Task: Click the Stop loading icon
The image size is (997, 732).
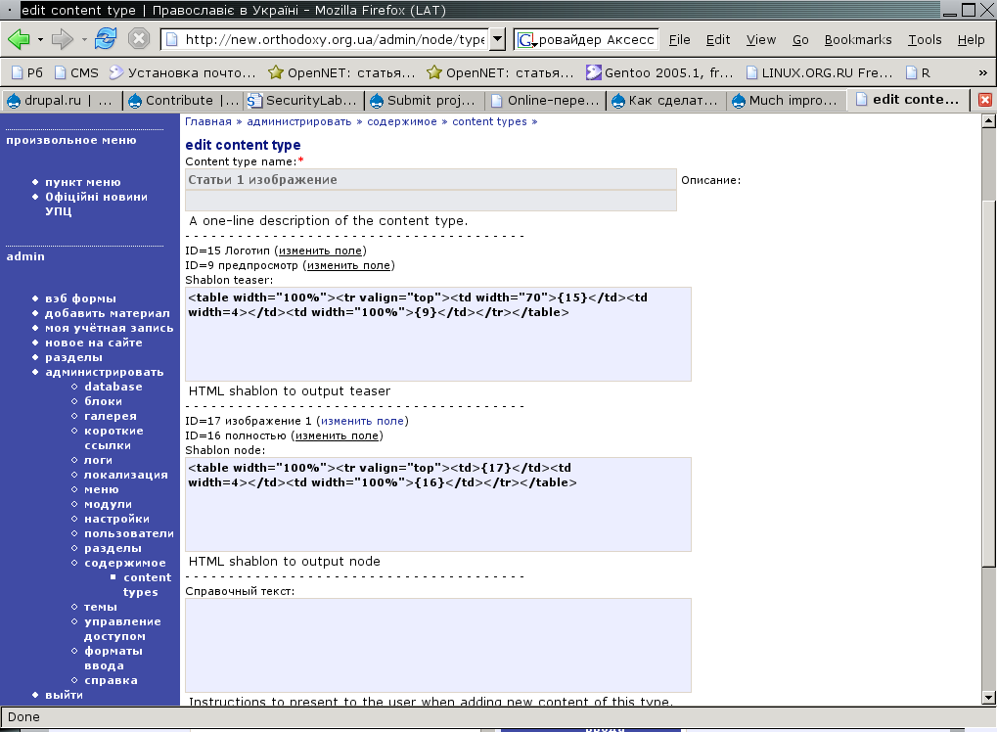Action: click(x=139, y=39)
